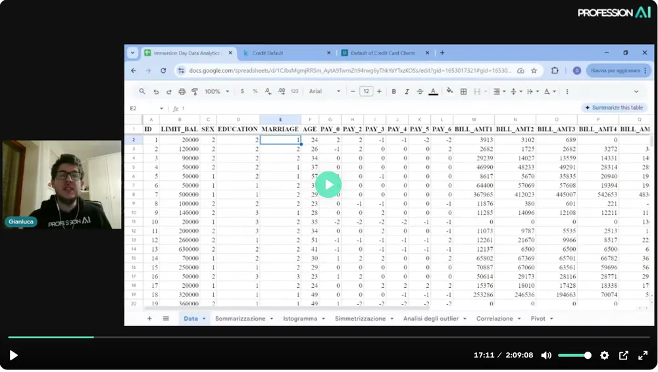Open browser extensions puzzle icon
Image resolution: width=658 pixels, height=372 pixels.
(555, 71)
